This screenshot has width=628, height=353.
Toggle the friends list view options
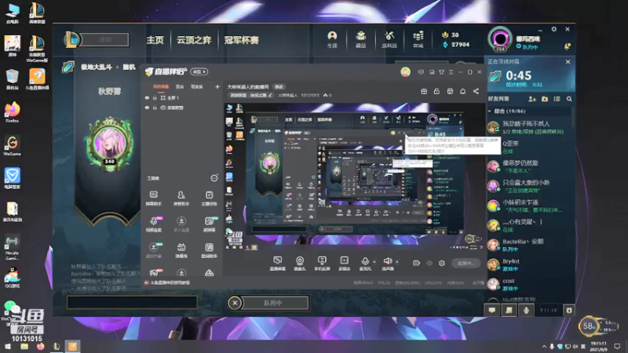(x=557, y=99)
